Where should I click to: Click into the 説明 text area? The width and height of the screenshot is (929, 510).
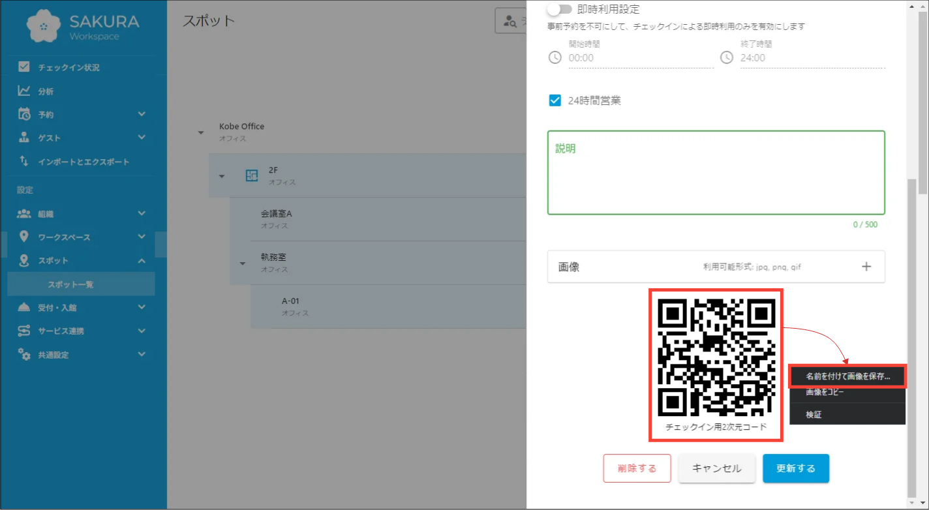pyautogui.click(x=716, y=173)
